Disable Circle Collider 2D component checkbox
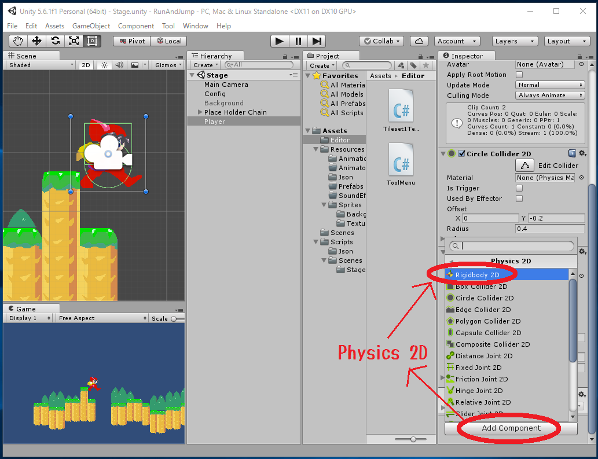 (x=461, y=153)
